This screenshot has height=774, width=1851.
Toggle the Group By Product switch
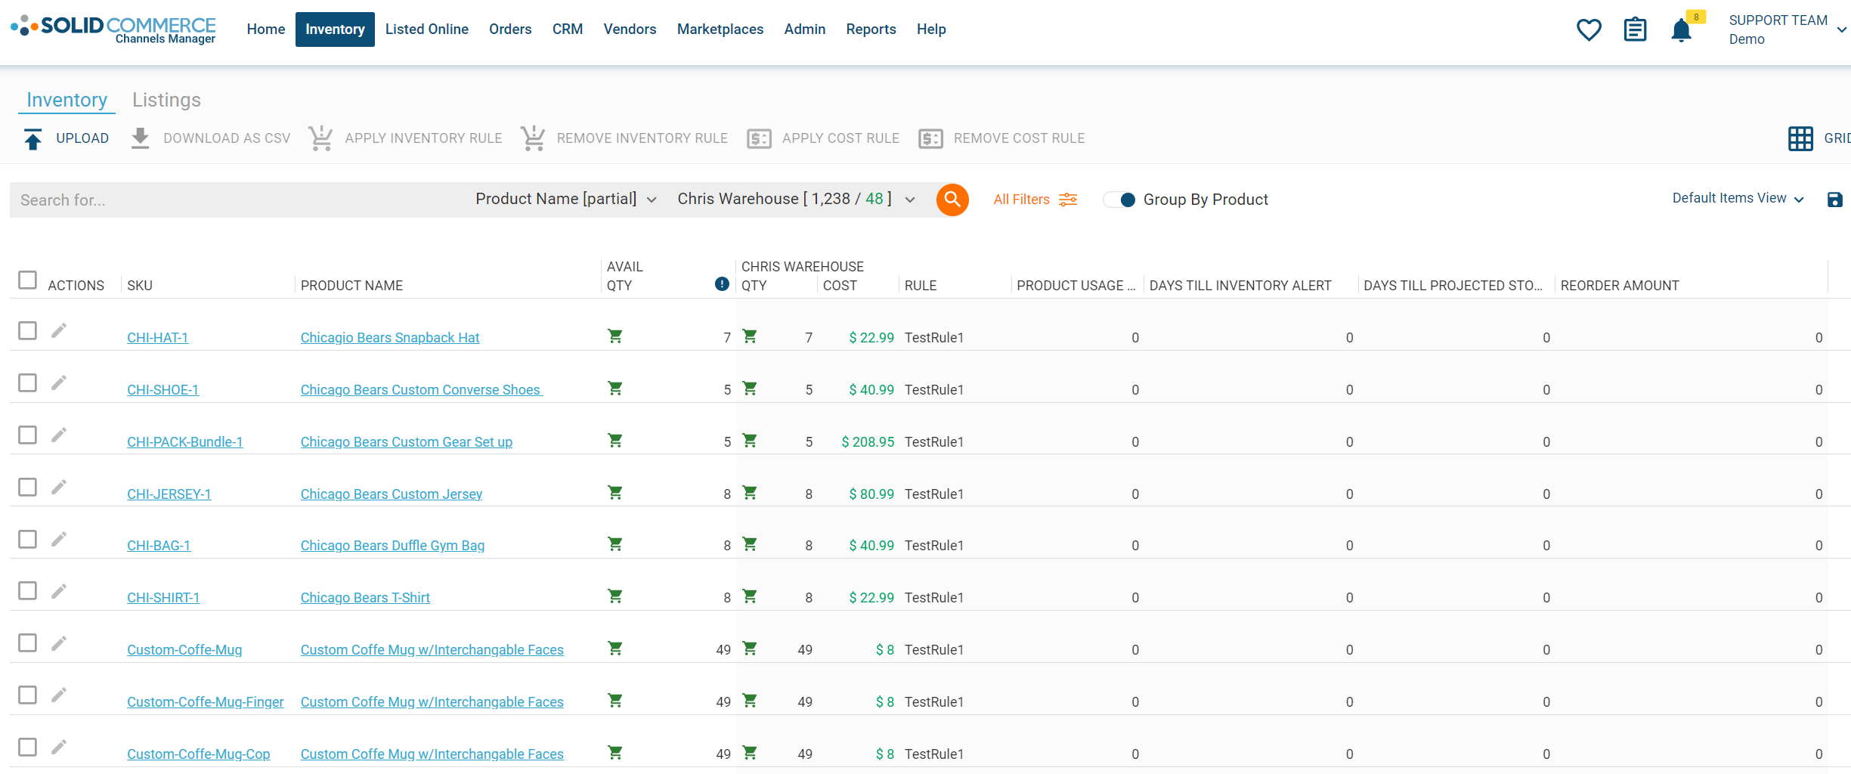(1119, 200)
